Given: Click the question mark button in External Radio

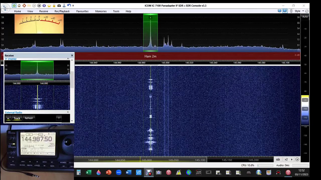Looking at the screenshot, I should (59, 118).
